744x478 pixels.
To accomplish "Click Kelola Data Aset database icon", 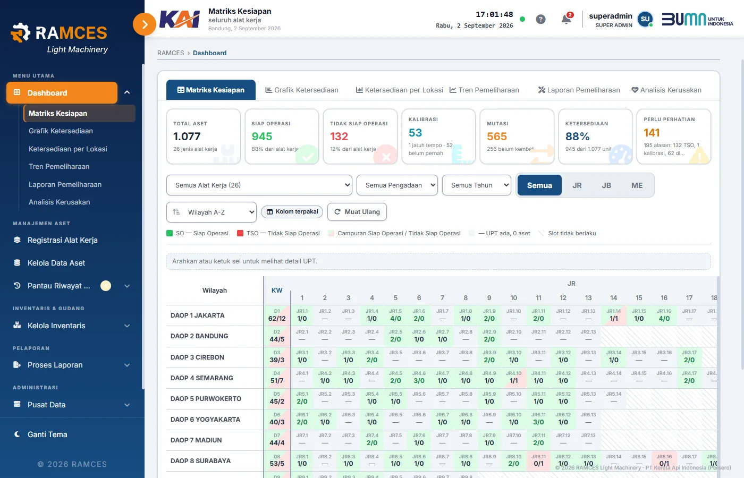I will tap(17, 263).
